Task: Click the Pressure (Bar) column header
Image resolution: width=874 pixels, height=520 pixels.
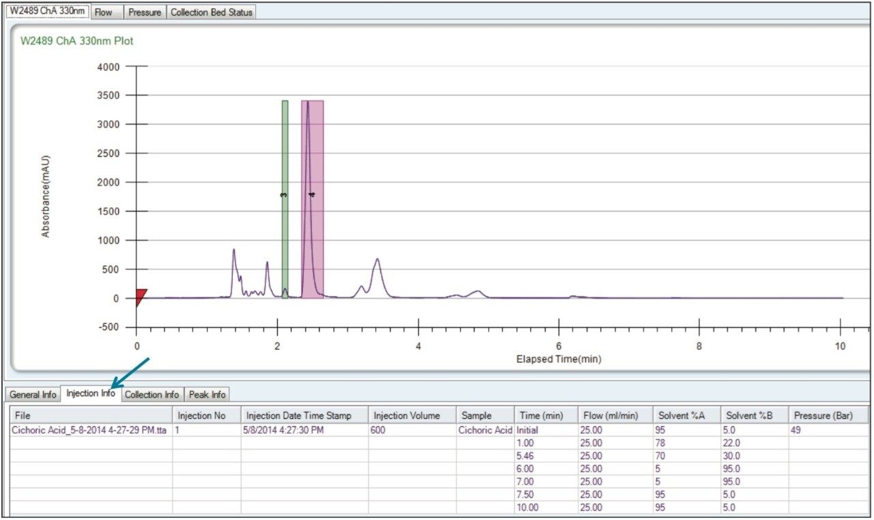Action: pyautogui.click(x=829, y=415)
